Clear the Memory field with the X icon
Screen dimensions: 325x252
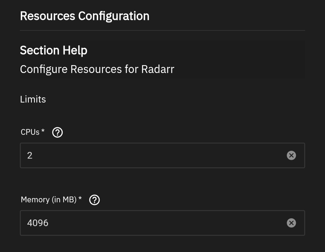[291, 223]
